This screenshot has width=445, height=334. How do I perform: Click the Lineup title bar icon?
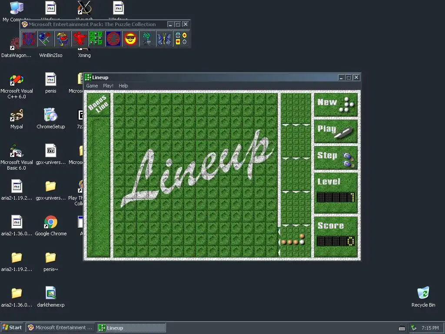click(88, 77)
